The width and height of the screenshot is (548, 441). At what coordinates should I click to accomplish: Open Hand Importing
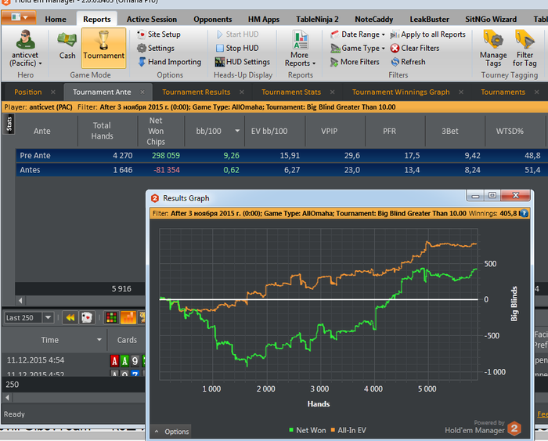170,62
